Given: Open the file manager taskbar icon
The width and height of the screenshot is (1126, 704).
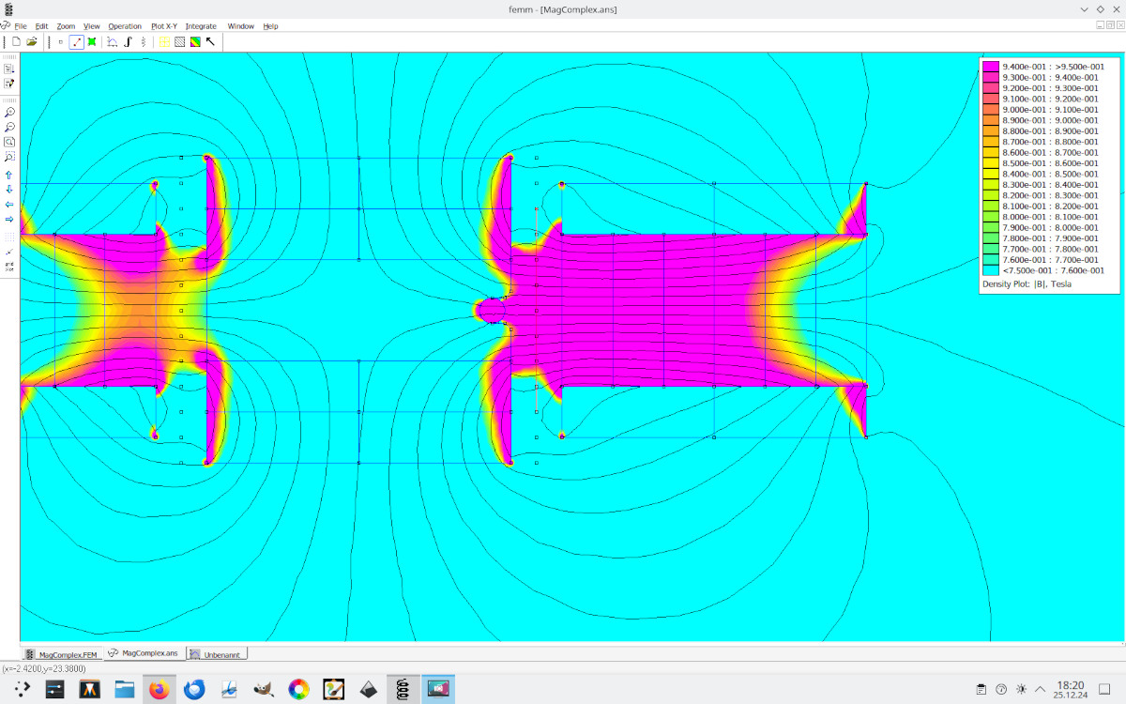Looking at the screenshot, I should click(x=125, y=690).
